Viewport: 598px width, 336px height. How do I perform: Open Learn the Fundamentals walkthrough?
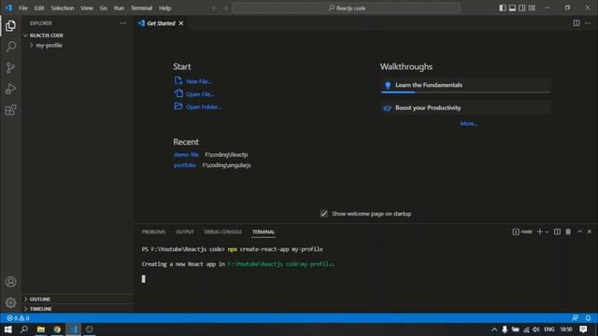pyautogui.click(x=465, y=85)
